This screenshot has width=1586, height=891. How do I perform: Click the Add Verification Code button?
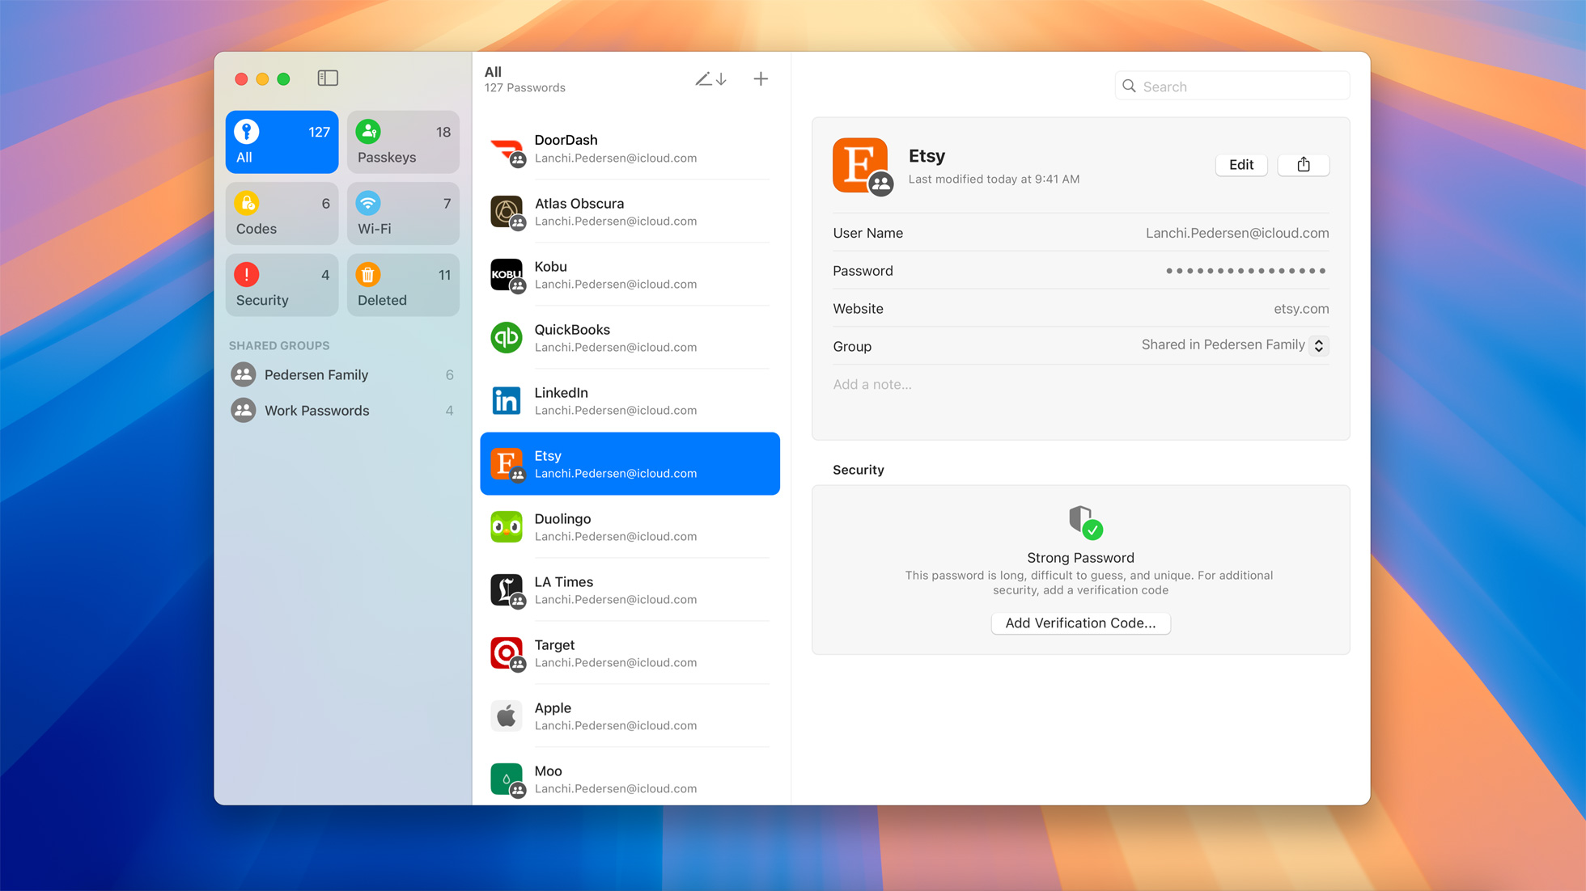[1079, 623]
